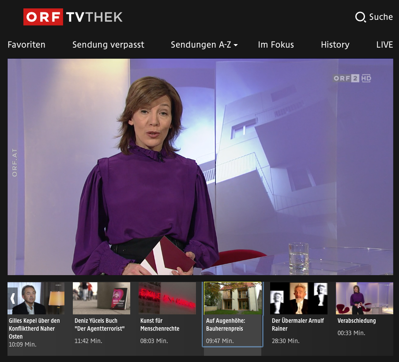
Task: Click the Suche text label
Action: point(380,17)
